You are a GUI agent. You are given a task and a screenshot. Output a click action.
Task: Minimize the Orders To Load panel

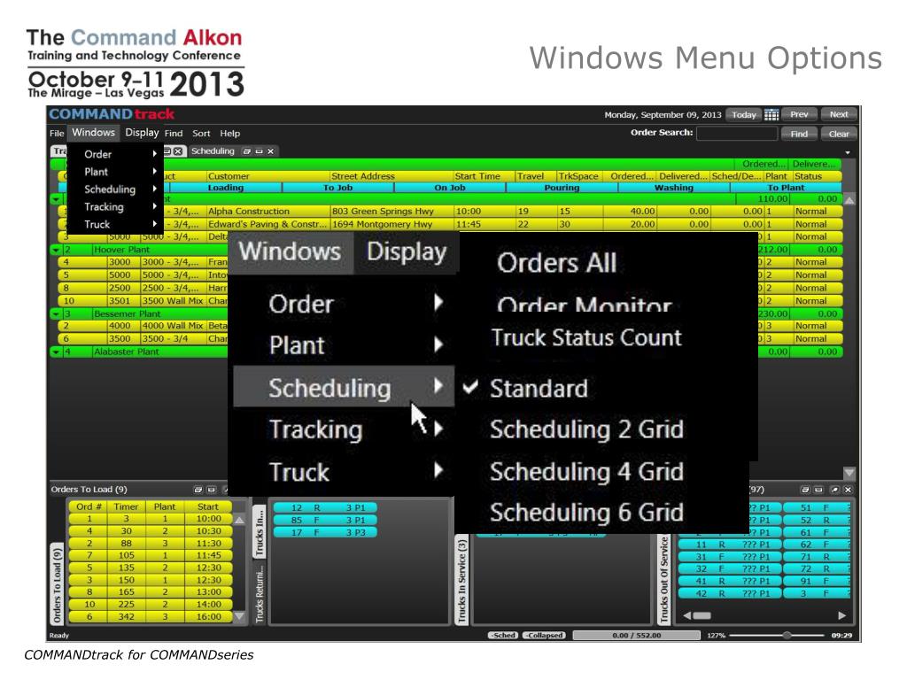211,490
